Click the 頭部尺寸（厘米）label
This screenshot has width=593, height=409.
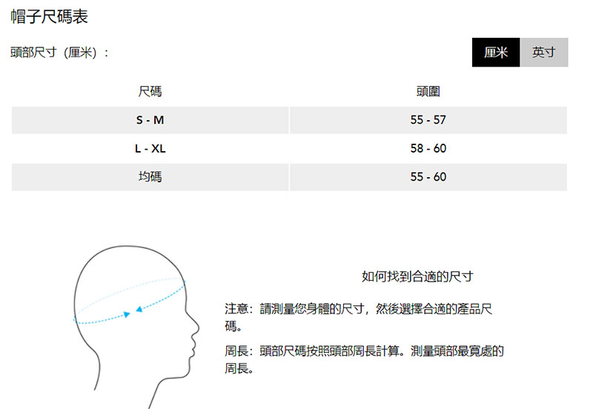[x=60, y=53]
